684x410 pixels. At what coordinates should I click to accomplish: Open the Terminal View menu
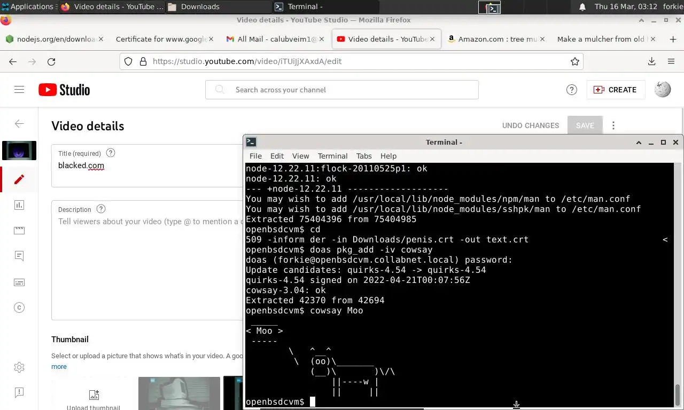point(300,156)
